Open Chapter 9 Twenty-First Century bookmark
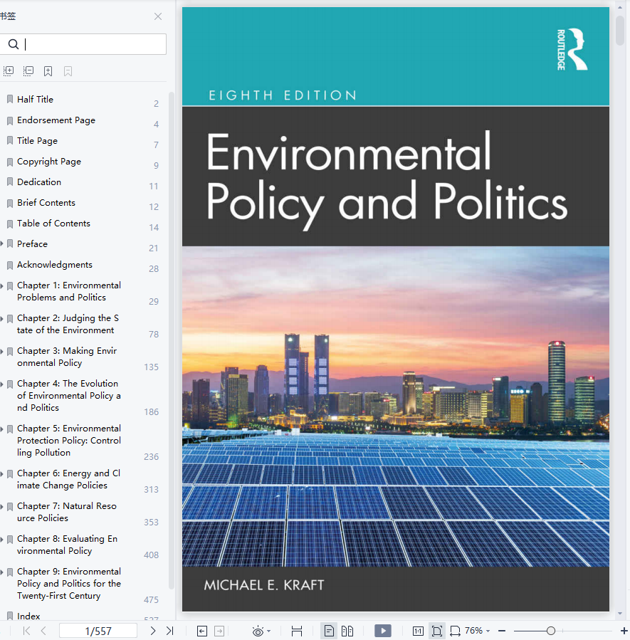Viewport: 630px width, 640px height. pyautogui.click(x=69, y=583)
